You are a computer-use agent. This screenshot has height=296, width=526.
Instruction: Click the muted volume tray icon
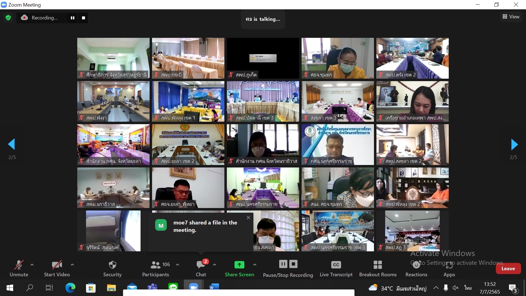456,288
